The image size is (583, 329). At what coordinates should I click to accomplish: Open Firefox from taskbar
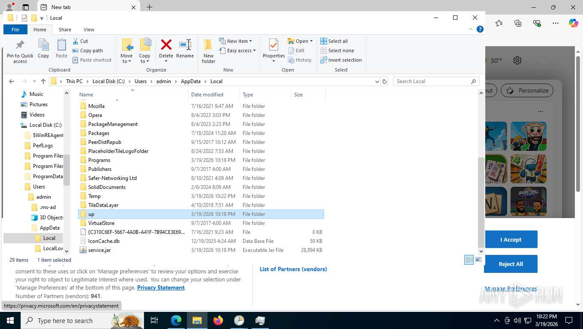pos(218,320)
